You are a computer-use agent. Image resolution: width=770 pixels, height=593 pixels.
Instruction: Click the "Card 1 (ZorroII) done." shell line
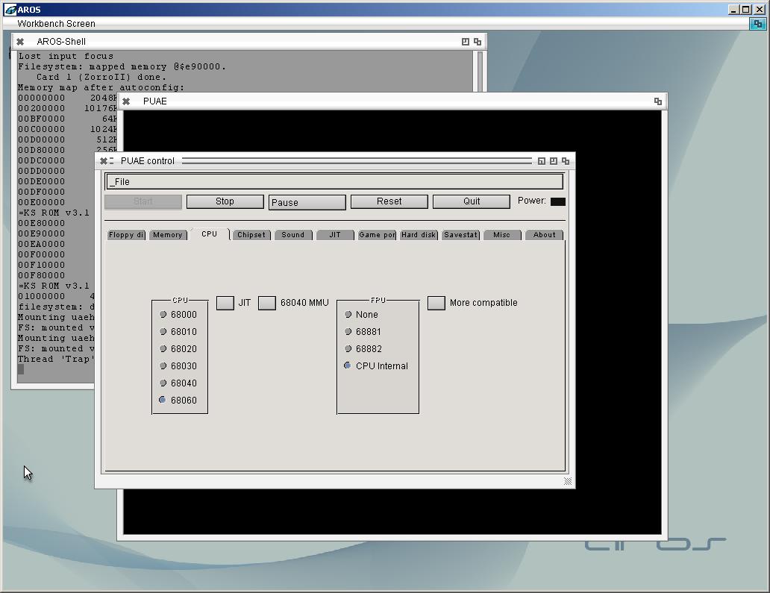coord(101,77)
